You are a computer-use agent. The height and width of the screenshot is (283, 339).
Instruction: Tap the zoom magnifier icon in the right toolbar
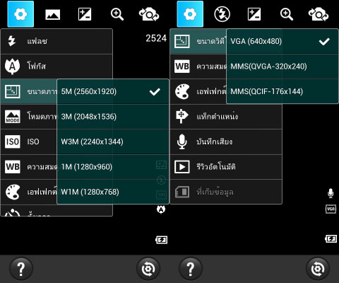pos(287,14)
